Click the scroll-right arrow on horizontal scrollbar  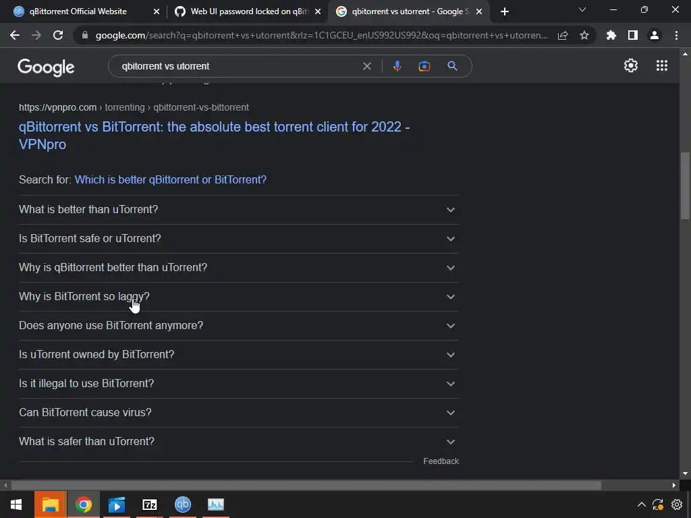click(674, 486)
